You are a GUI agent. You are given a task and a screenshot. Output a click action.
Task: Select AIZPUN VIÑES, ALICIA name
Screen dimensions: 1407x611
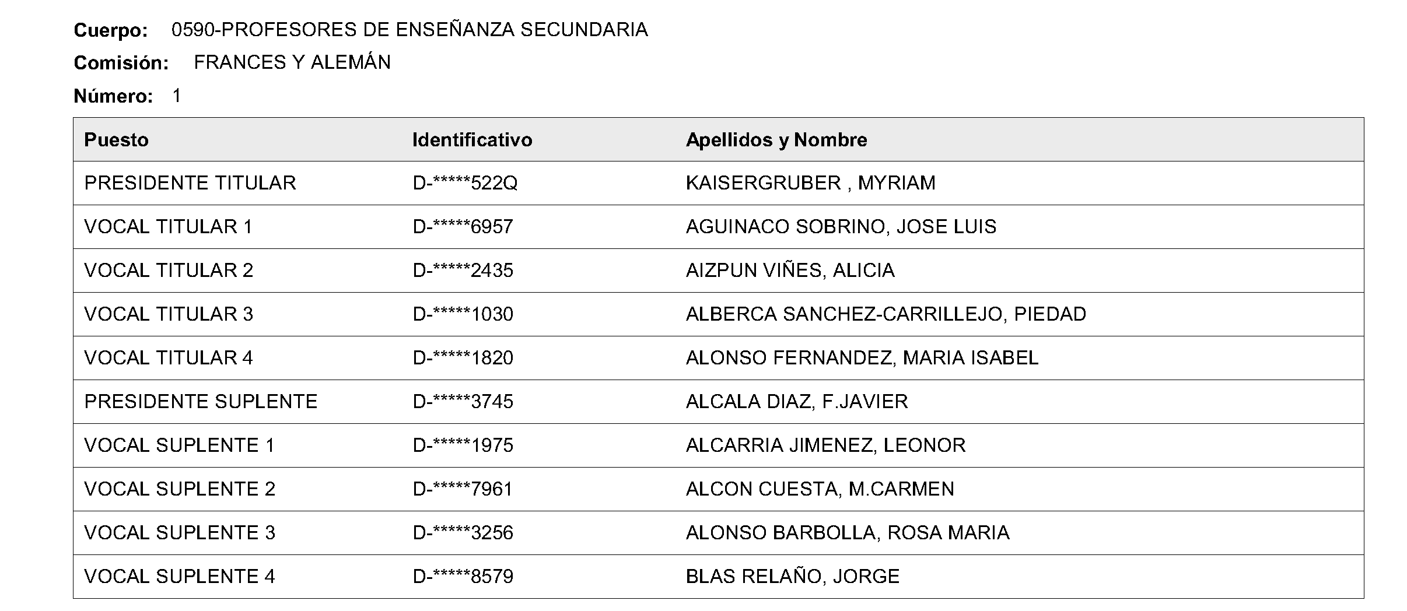coord(790,271)
